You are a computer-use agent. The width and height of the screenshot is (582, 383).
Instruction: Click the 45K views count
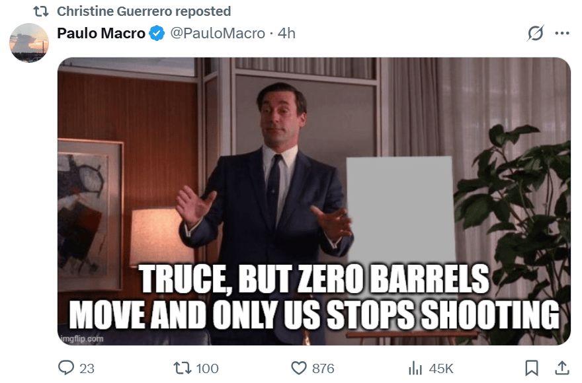pyautogui.click(x=441, y=368)
